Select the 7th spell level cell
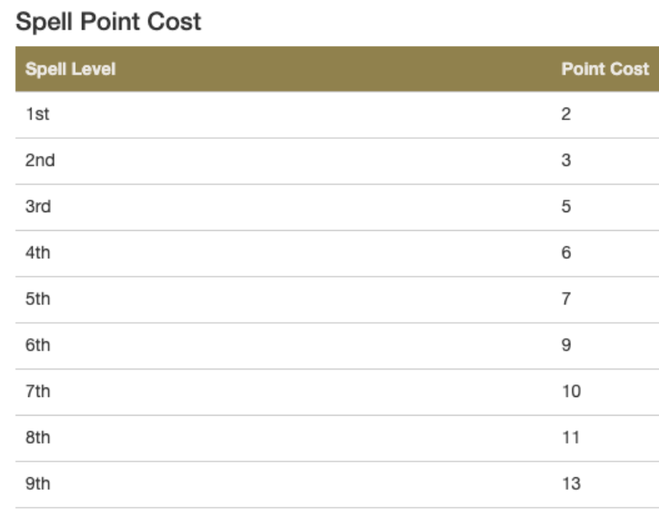Viewport: 659px width, 510px height. tap(38, 391)
